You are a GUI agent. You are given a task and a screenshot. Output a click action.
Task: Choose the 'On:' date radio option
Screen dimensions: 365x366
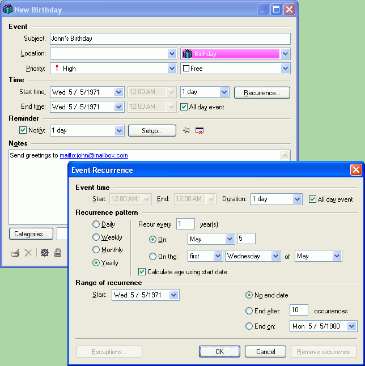[152, 240]
